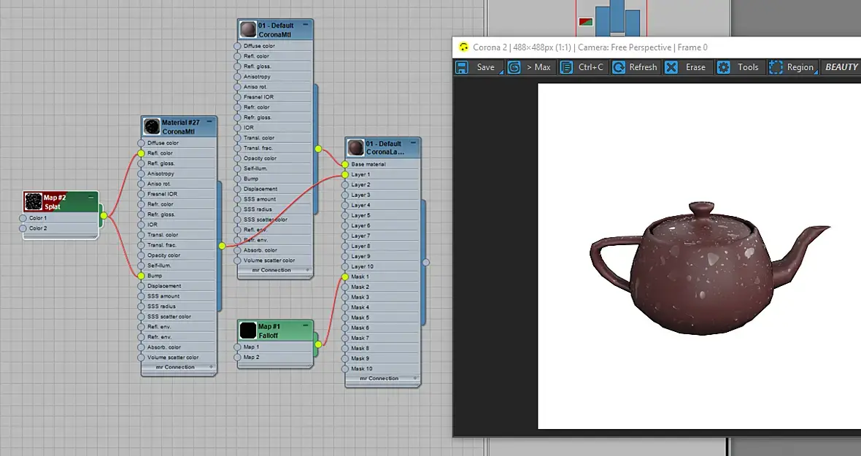861x456 pixels.
Task: Collapse the 01 - Default CoronaLayered node
Action: pos(414,143)
